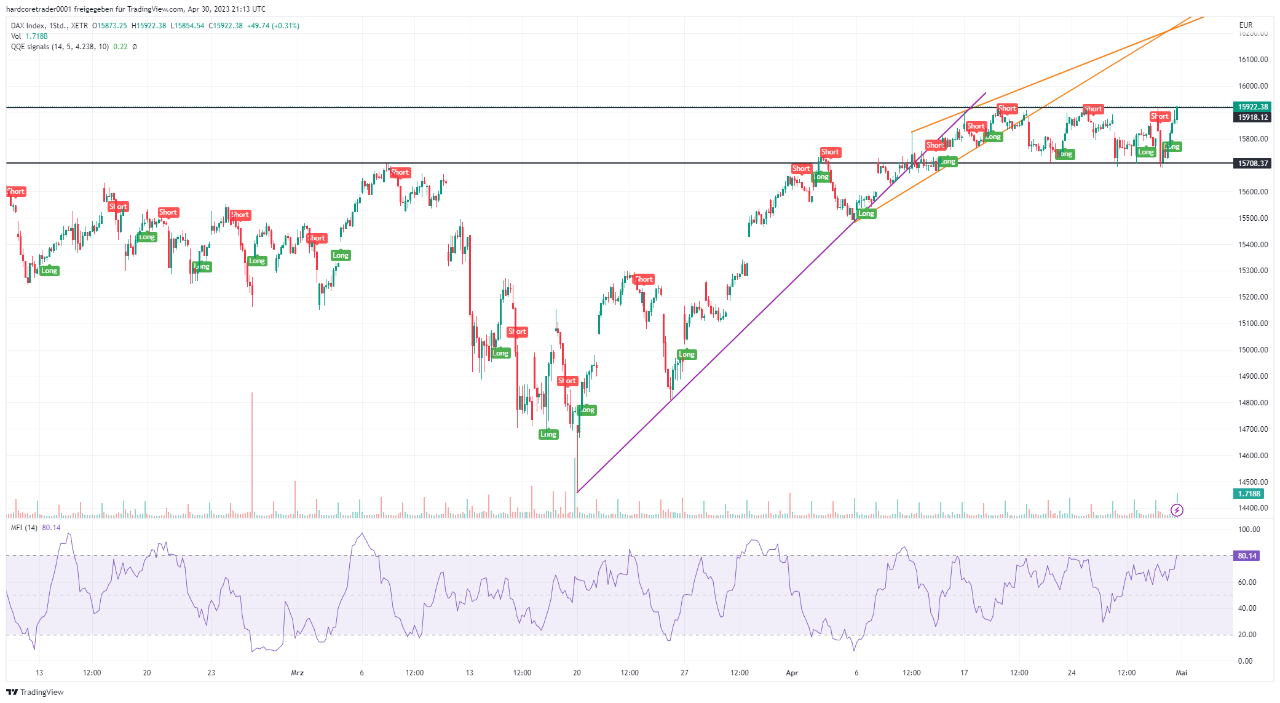Image resolution: width=1280 pixels, height=703 pixels.
Task: Select the QQE signals (14, 5, 4.238, 10) legend
Action: coord(60,47)
